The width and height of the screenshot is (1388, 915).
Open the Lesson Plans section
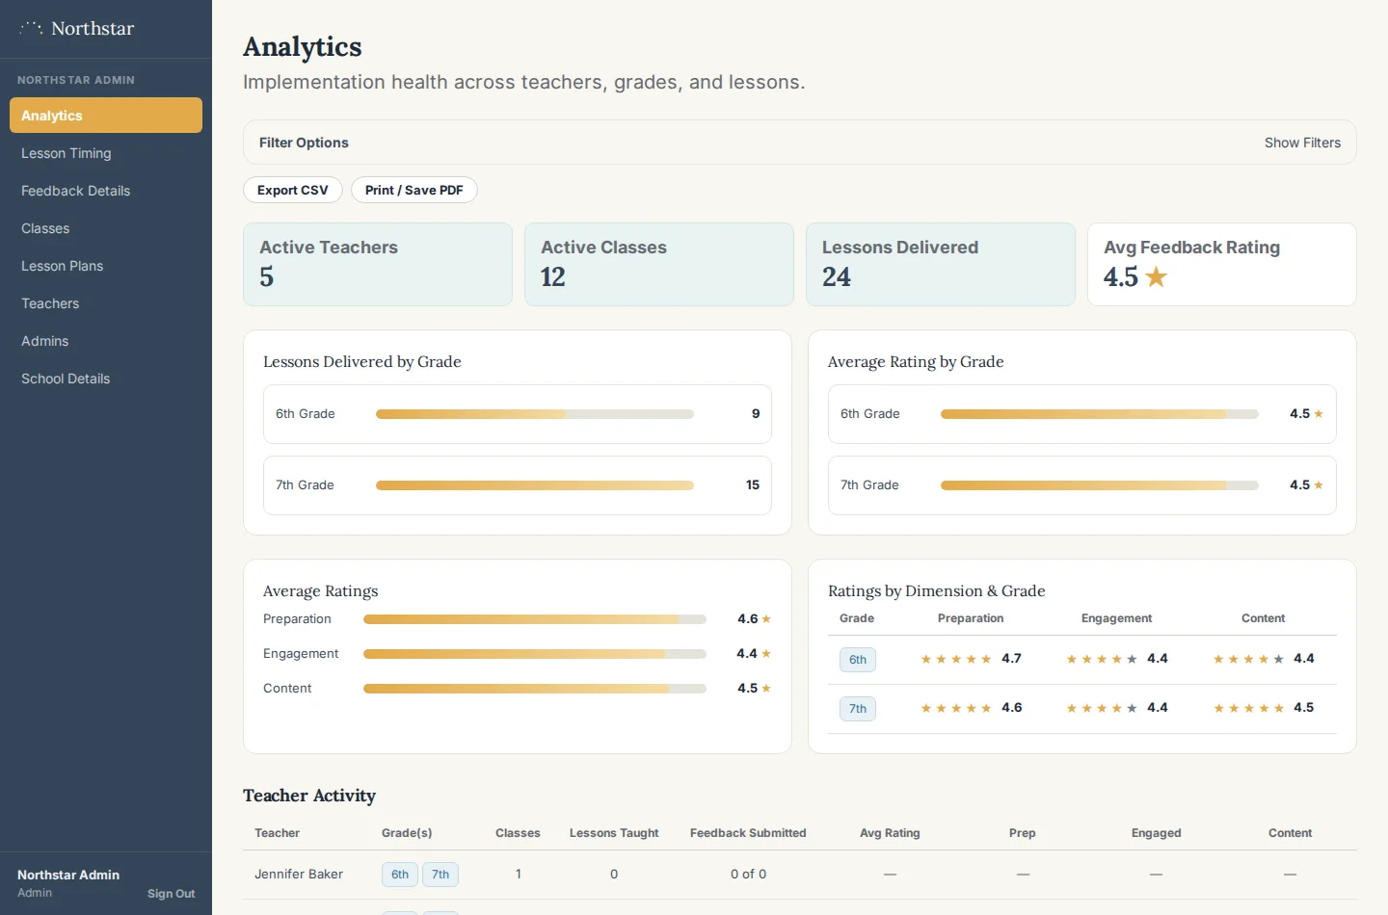[106, 266]
